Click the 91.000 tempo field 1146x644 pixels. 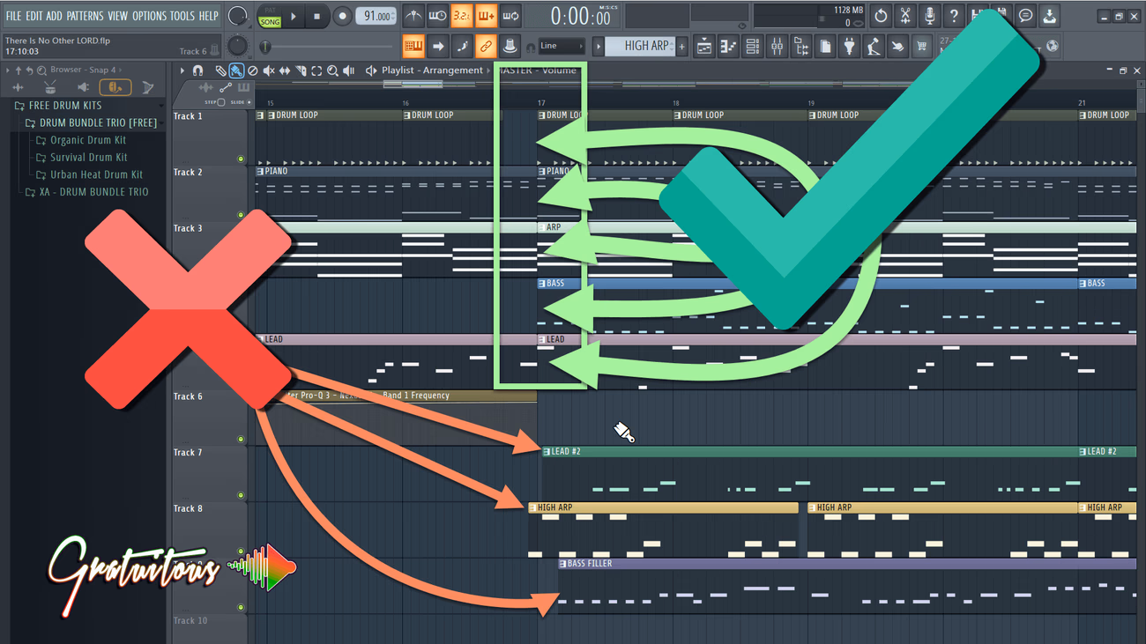click(377, 17)
